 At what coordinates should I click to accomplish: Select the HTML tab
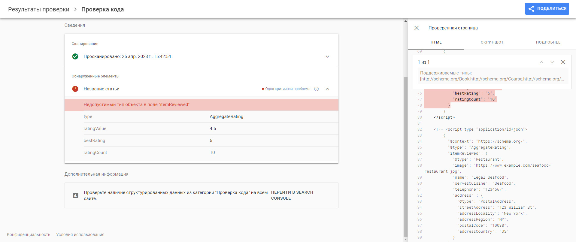click(x=436, y=42)
